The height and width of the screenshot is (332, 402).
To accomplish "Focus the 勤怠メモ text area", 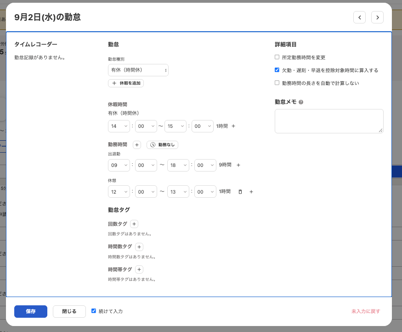I will pos(329,121).
